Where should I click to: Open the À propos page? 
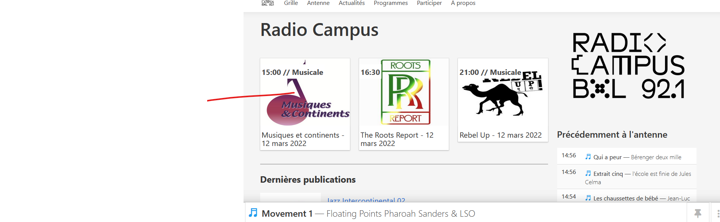(x=463, y=3)
